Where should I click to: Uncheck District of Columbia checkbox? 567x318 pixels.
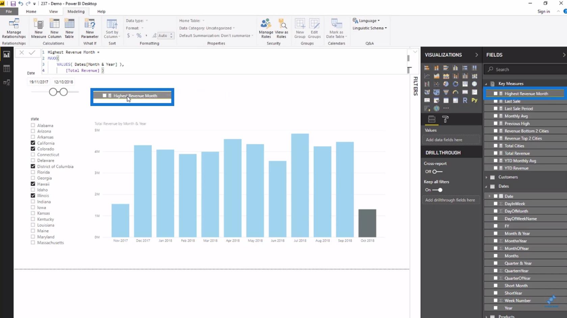33,166
